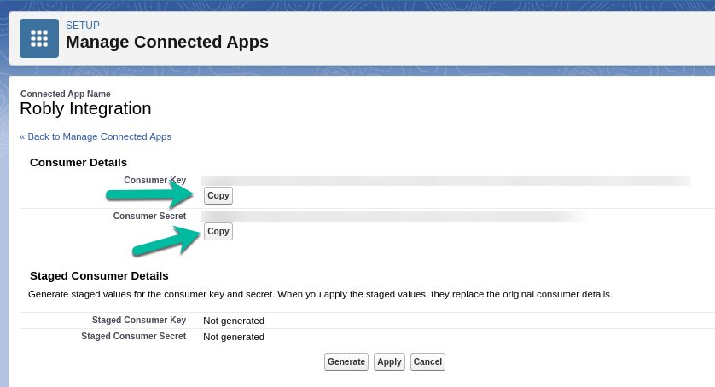
Task: Hit the Cancel button
Action: pos(427,361)
